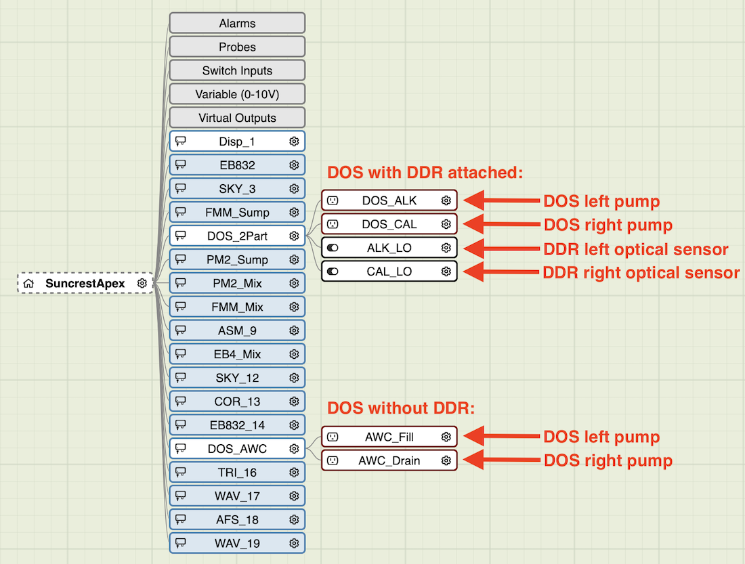The width and height of the screenshot is (745, 564).
Task: Click the outlet icon on AWC_Fill
Action: (333, 437)
